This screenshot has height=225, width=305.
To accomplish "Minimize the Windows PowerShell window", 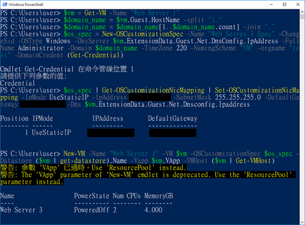I will click(271, 4).
